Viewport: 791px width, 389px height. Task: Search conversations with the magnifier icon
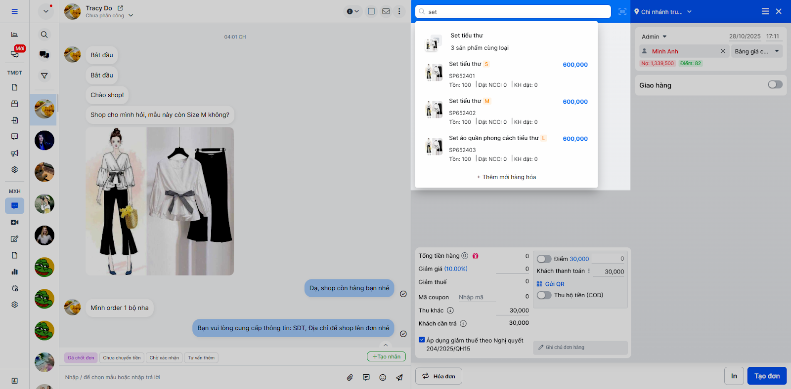pyautogui.click(x=44, y=35)
